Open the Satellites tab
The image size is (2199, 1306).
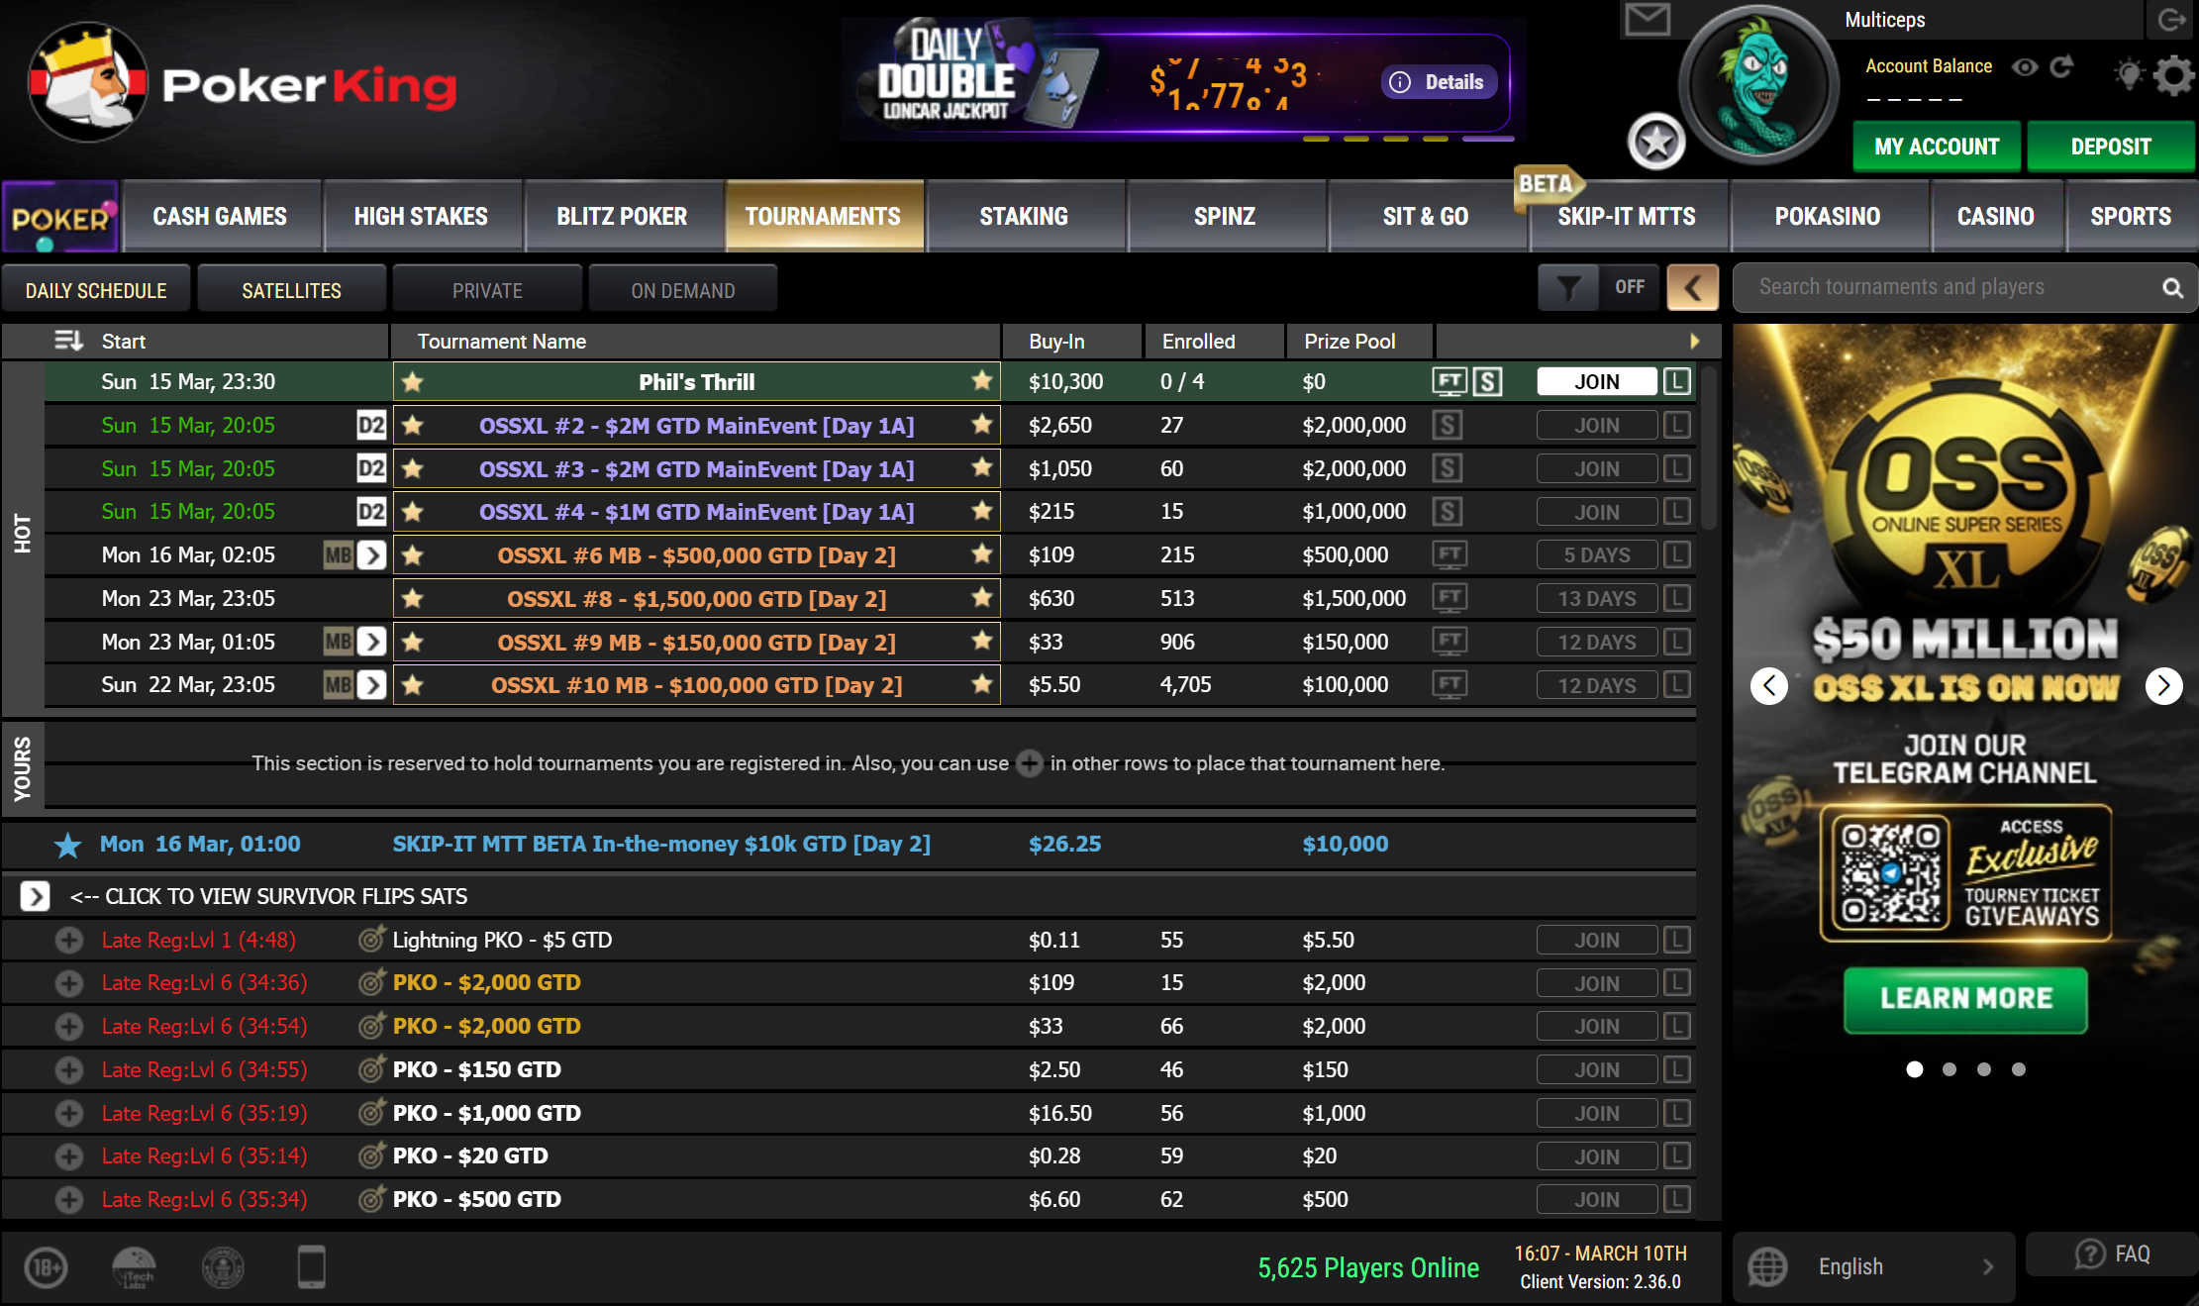point(291,290)
